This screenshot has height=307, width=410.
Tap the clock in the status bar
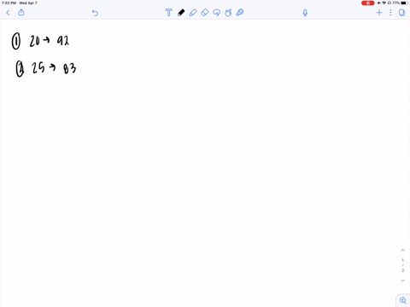pos(9,3)
